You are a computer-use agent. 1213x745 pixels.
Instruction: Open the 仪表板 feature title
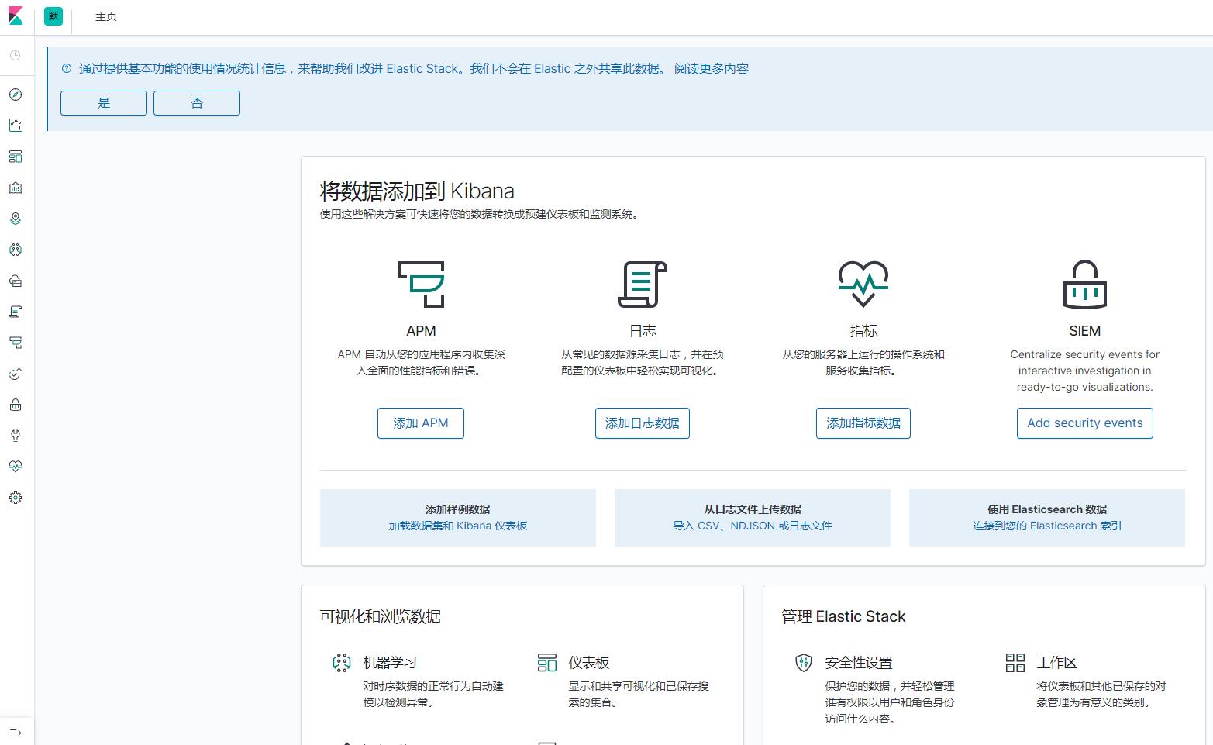[589, 663]
